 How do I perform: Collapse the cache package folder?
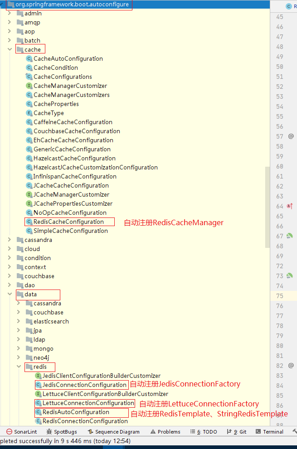coord(9,49)
